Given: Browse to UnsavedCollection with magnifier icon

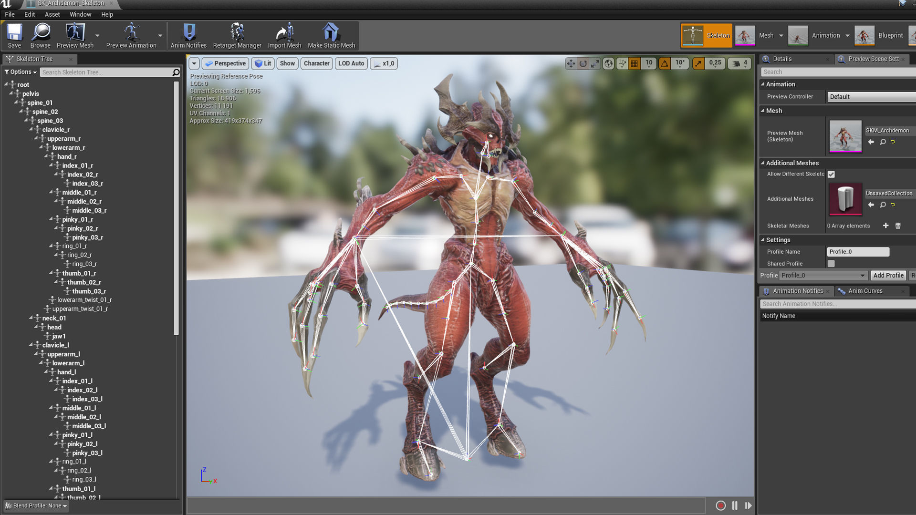Looking at the screenshot, I should pyautogui.click(x=883, y=205).
